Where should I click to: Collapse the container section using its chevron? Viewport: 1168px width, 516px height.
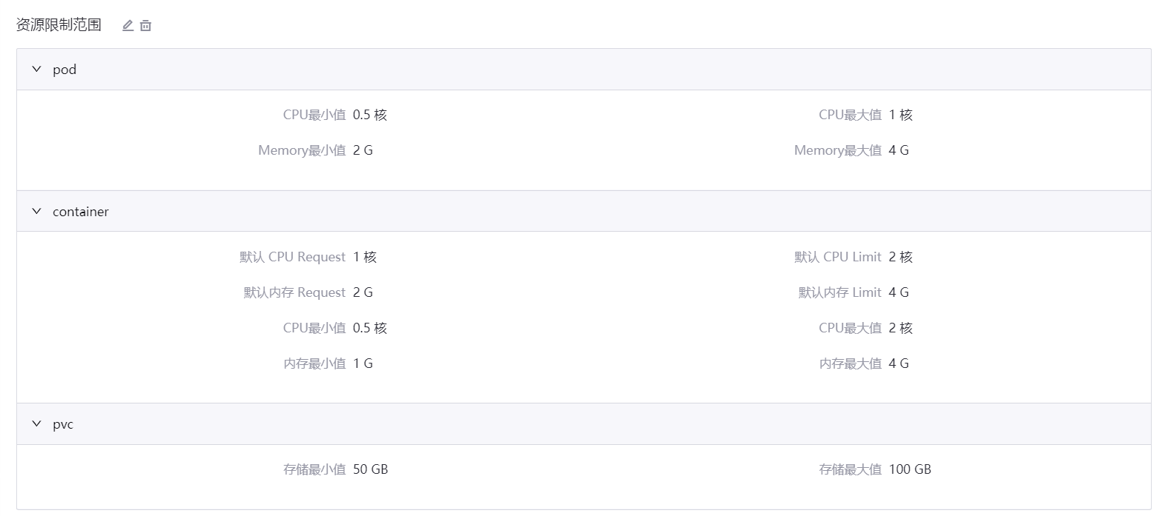pos(36,211)
